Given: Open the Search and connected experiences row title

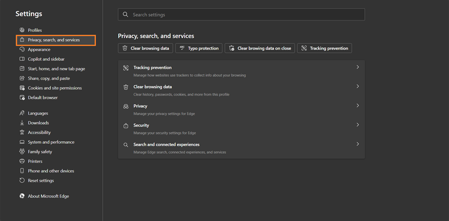Looking at the screenshot, I should [166, 144].
